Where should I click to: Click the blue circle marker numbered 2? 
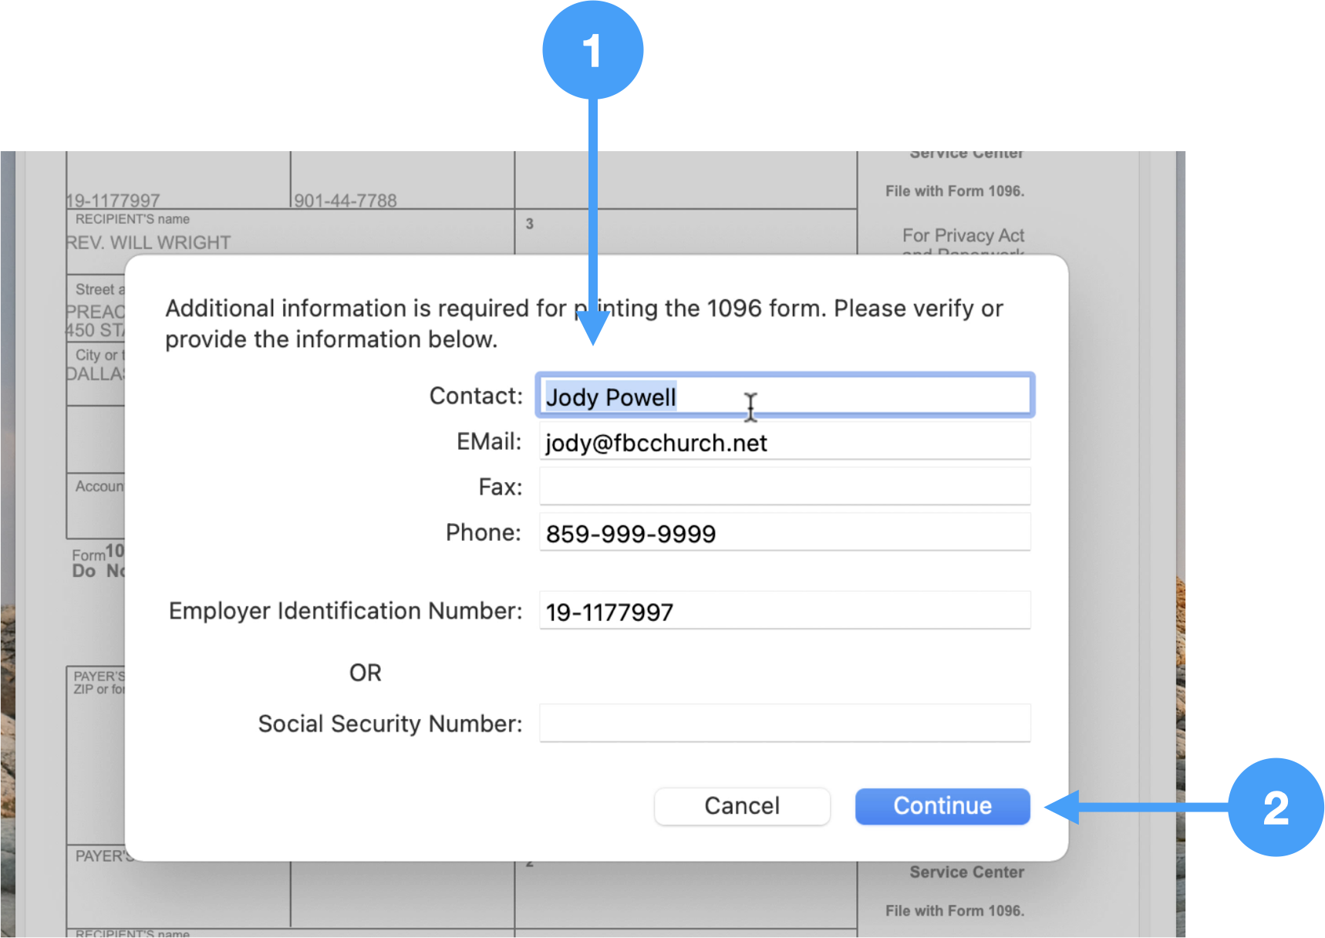[x=1275, y=808]
